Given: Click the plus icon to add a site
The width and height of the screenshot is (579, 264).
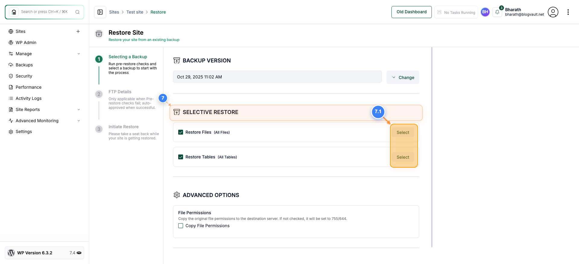Looking at the screenshot, I should (78, 31).
